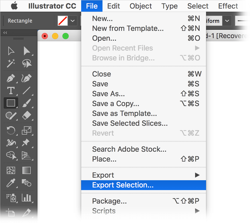
Task: Pick the Magic Wand tool
Action: click(11, 64)
